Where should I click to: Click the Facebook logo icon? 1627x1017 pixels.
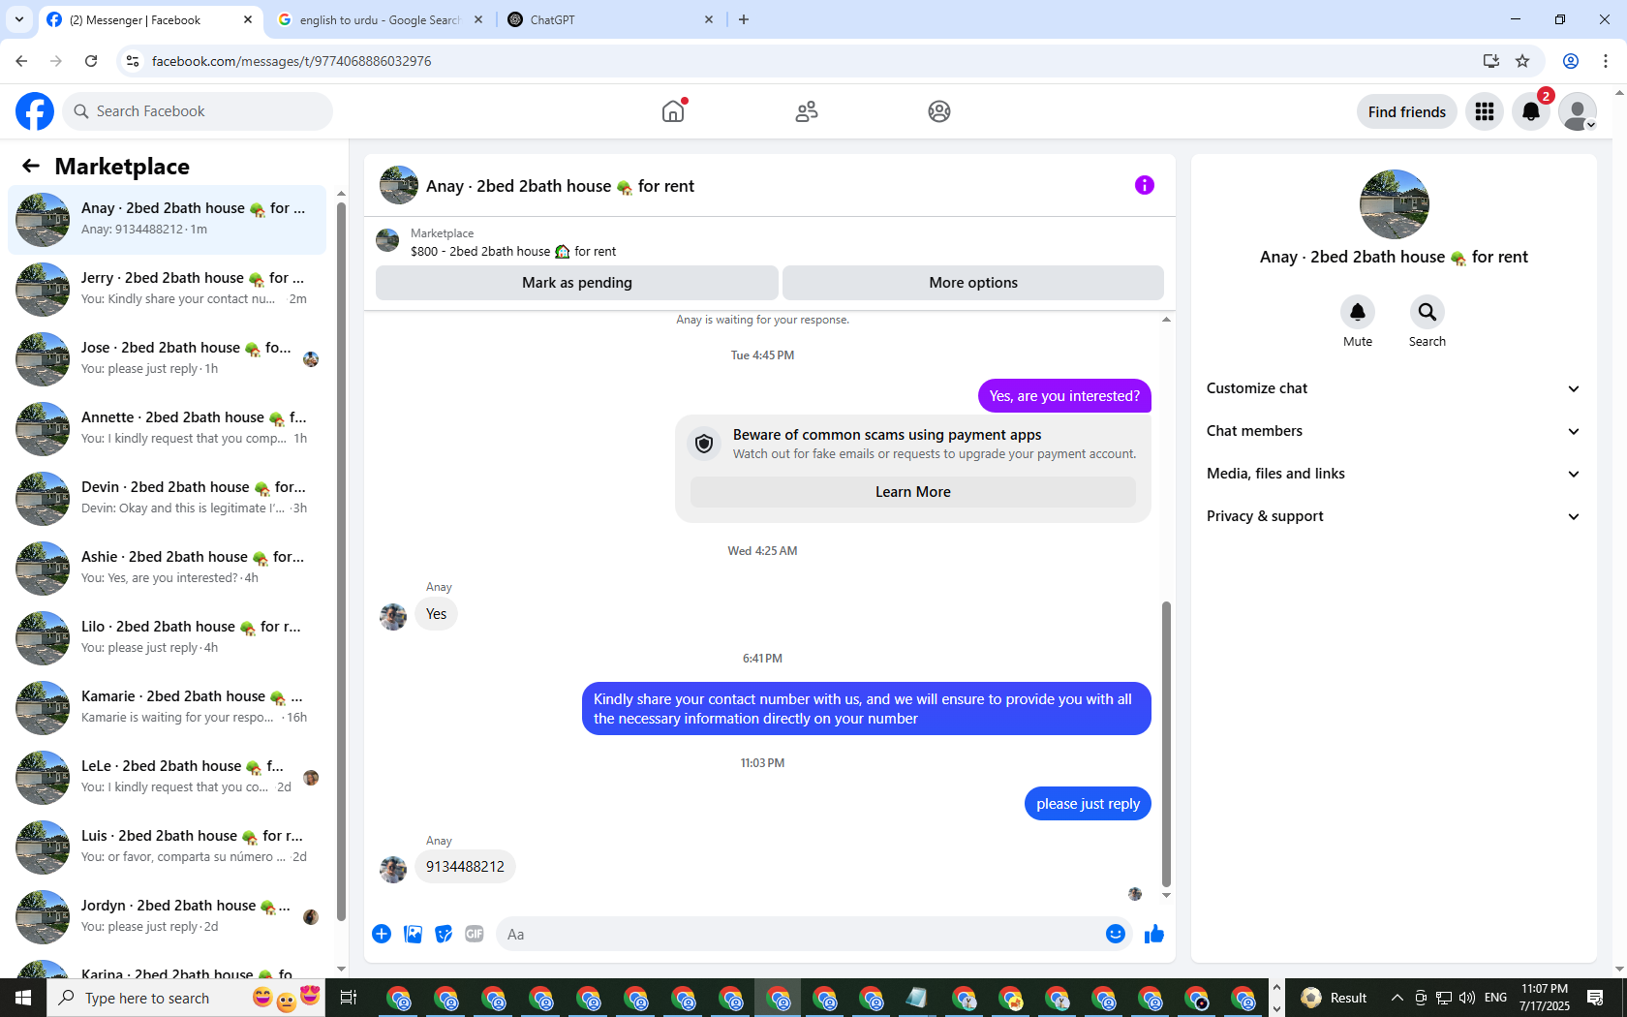click(35, 111)
